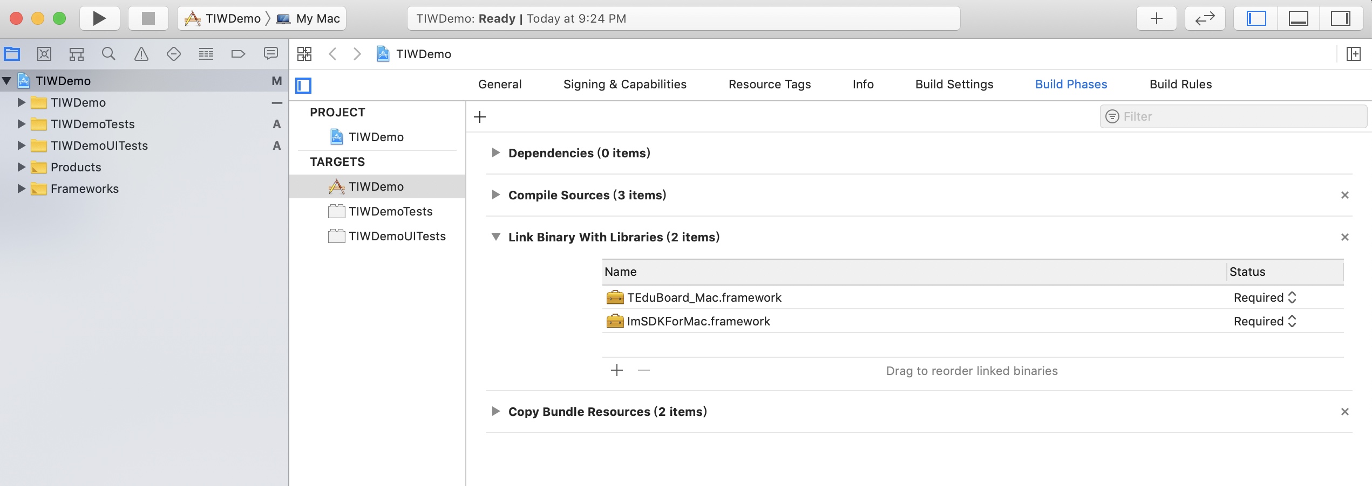The image size is (1372, 486).
Task: Switch to Signing & Capabilities tab
Action: coord(625,84)
